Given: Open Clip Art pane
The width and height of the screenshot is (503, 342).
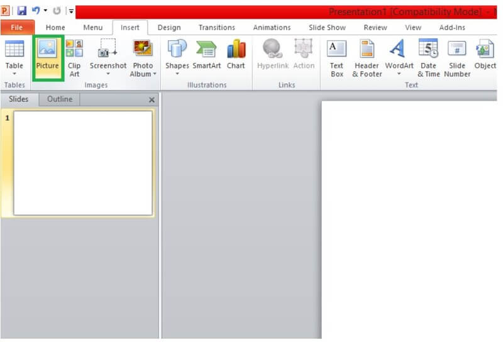Looking at the screenshot, I should 74,58.
